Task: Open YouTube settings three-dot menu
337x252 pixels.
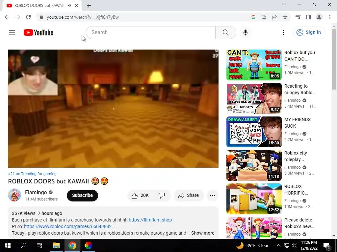Action: coord(283,32)
